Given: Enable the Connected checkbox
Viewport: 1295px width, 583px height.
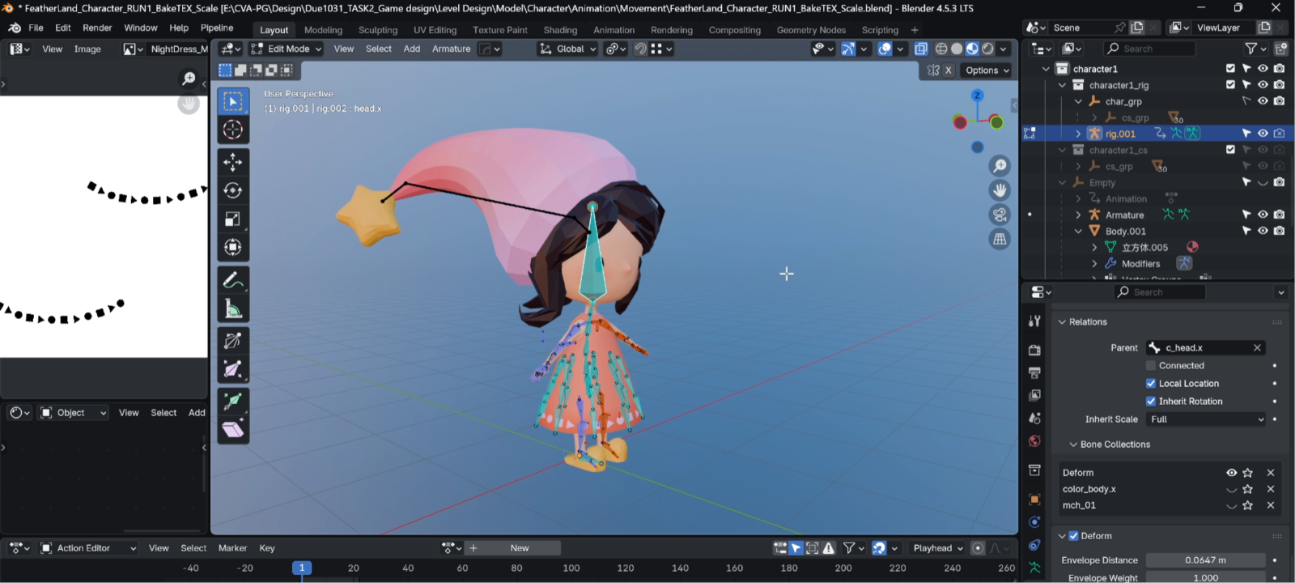Looking at the screenshot, I should (x=1151, y=366).
